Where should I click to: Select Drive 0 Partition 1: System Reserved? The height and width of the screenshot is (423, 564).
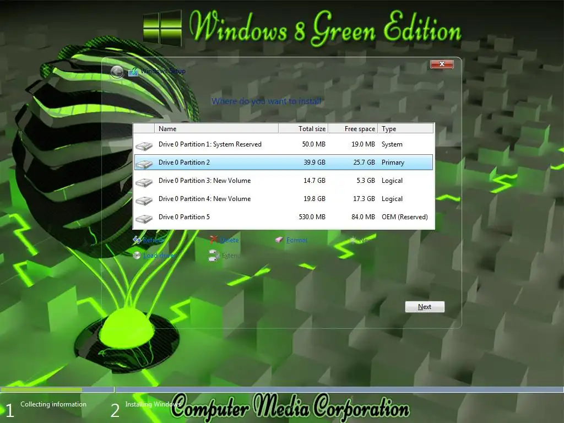pyautogui.click(x=284, y=144)
